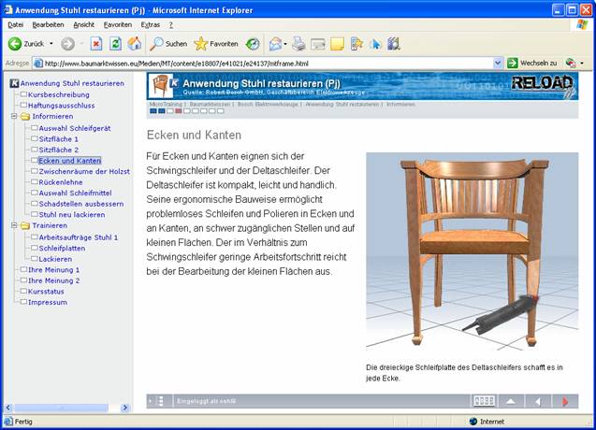
Task: Click the Internet zone globe in status bar
Action: coord(473,422)
